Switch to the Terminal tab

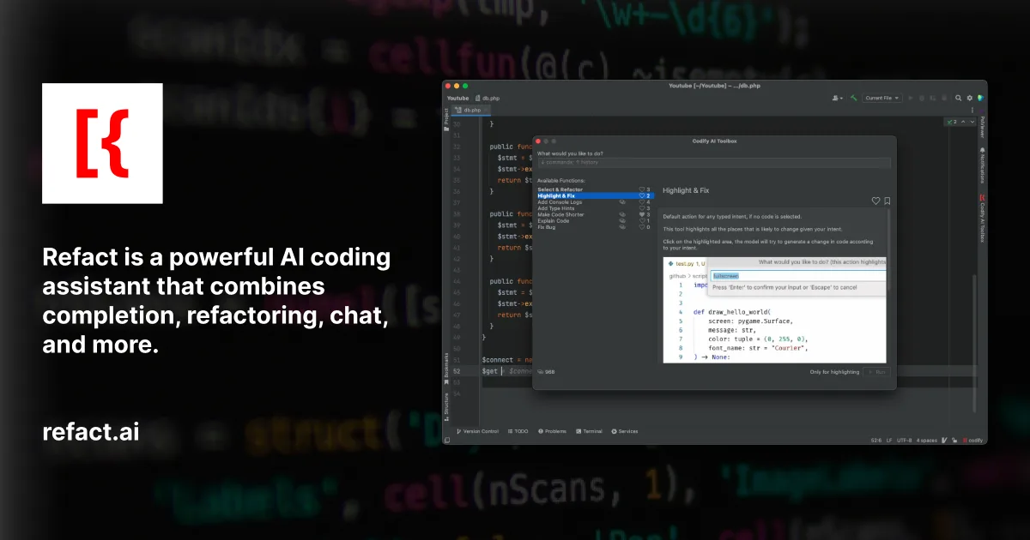tap(589, 431)
